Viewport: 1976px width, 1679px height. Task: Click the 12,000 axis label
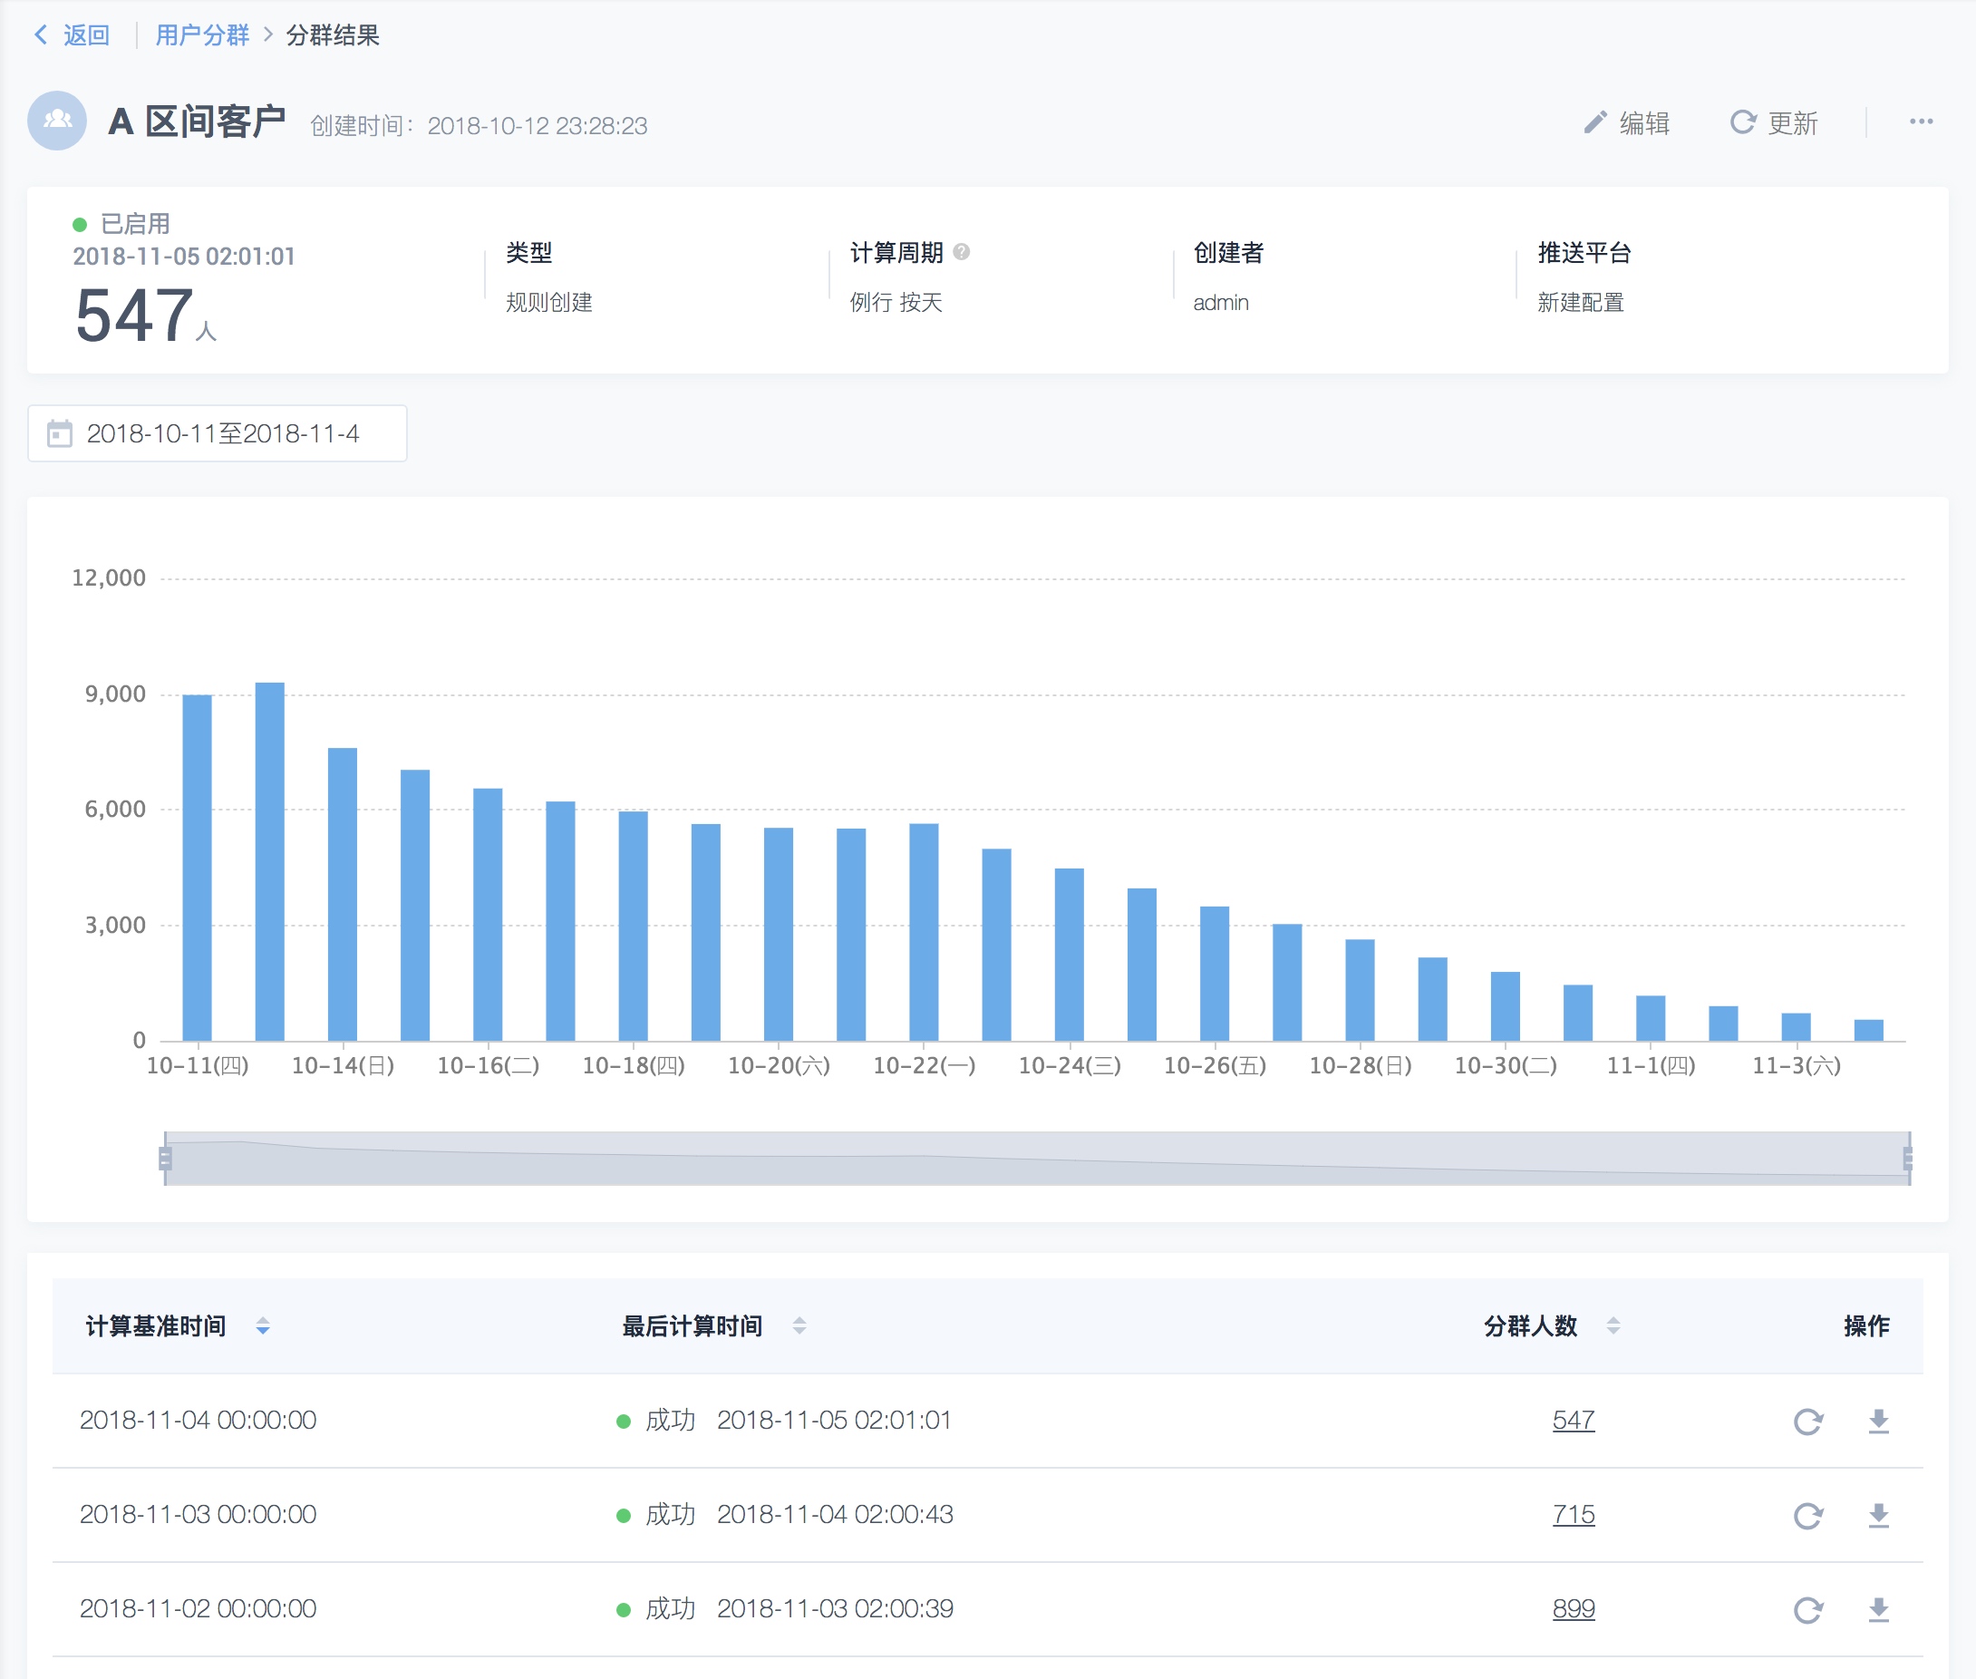(109, 577)
